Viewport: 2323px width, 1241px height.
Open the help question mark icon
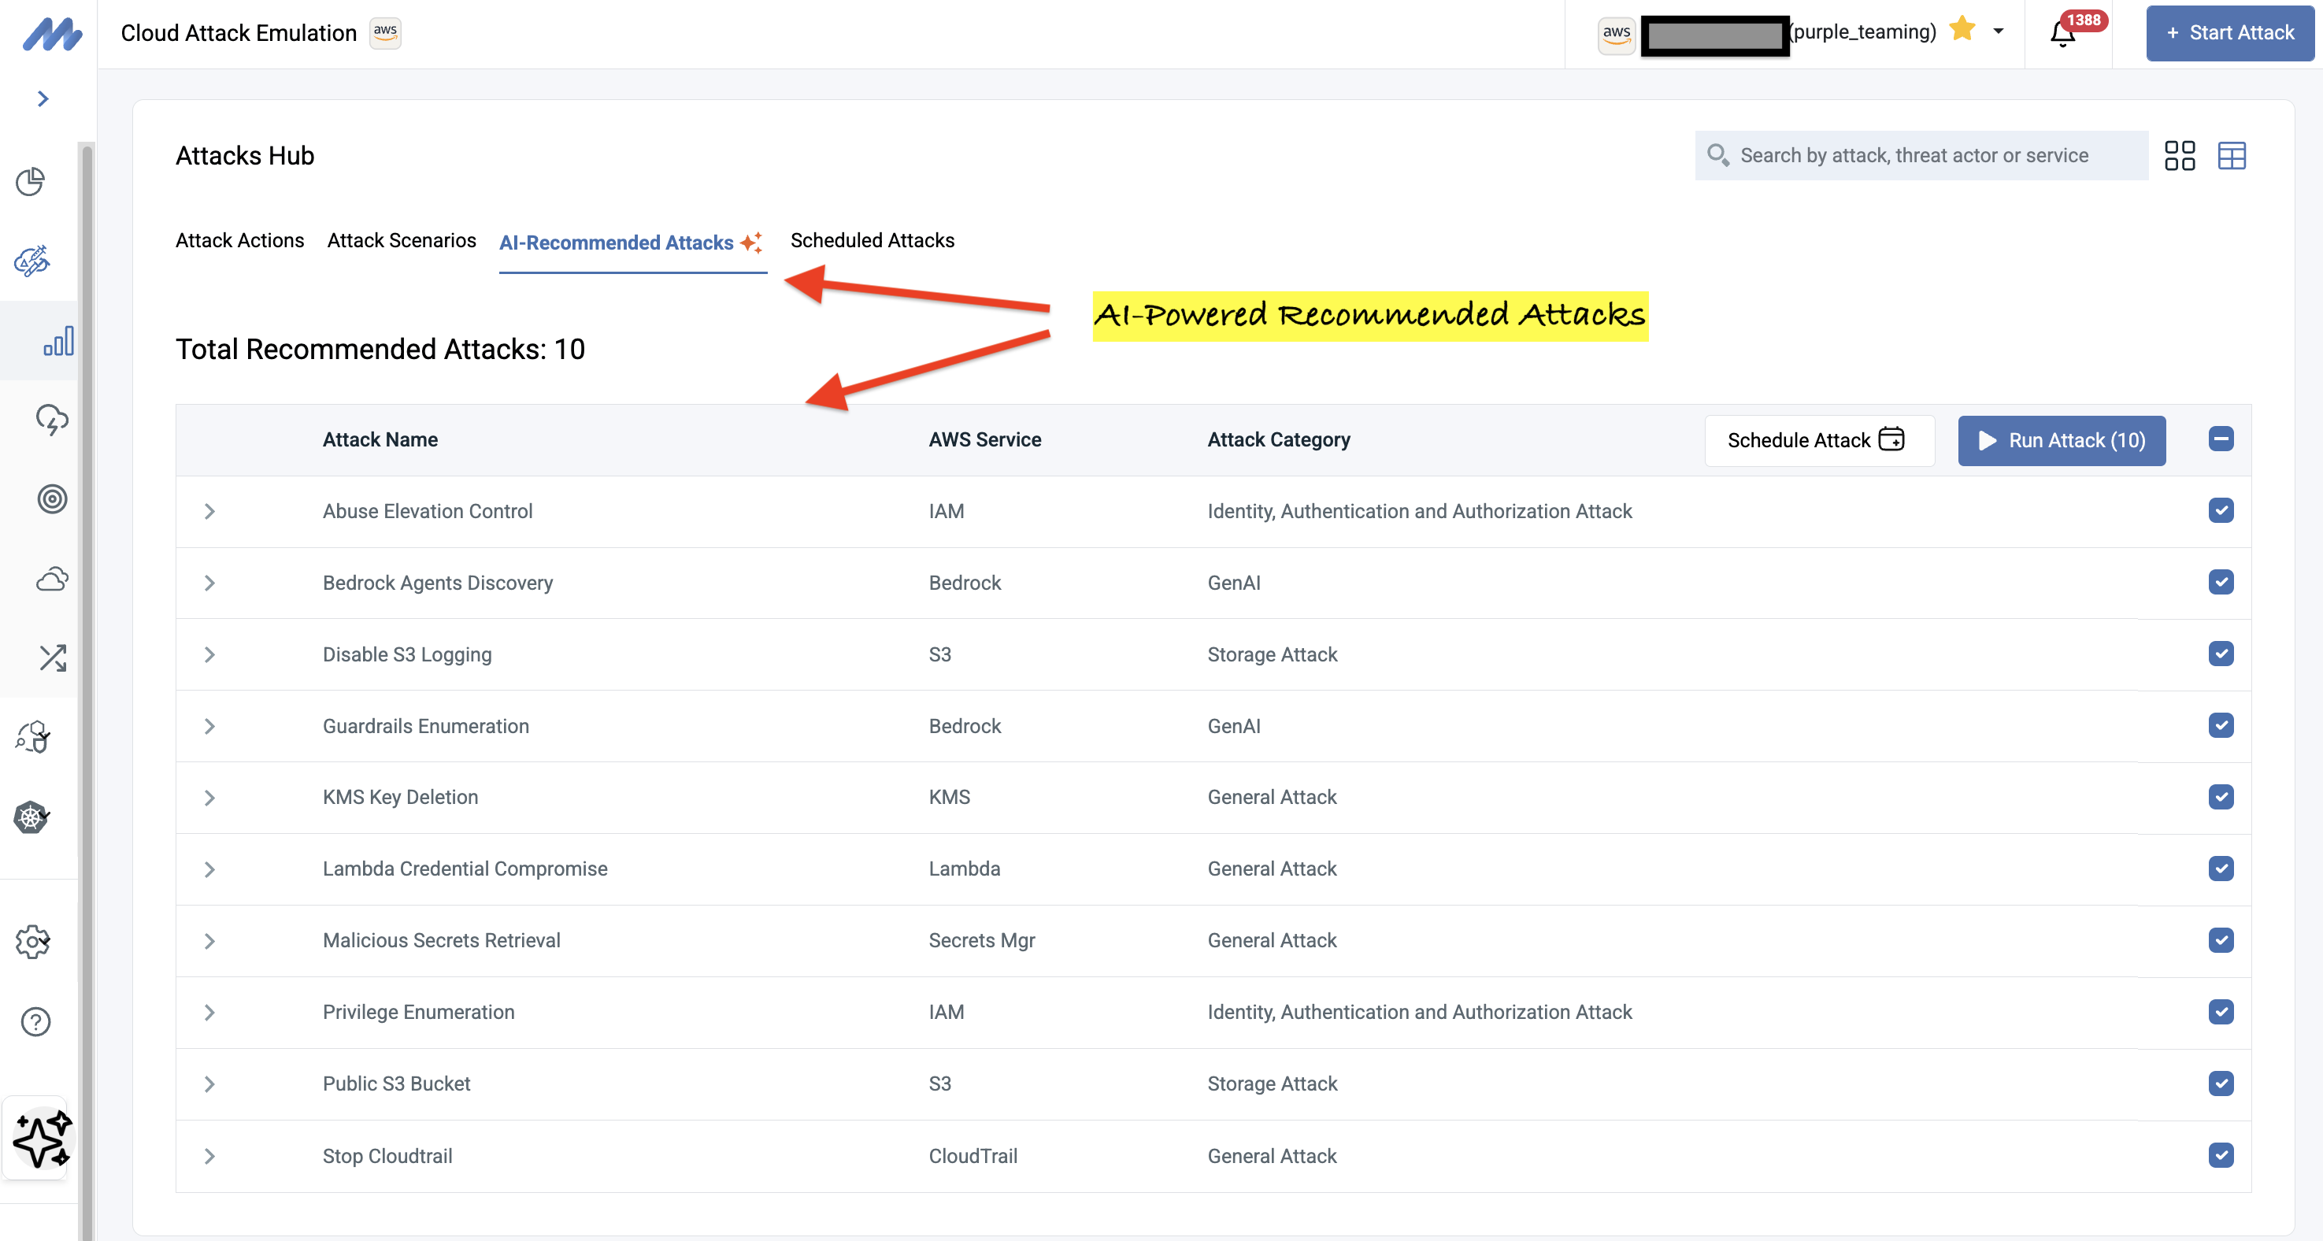click(35, 1022)
